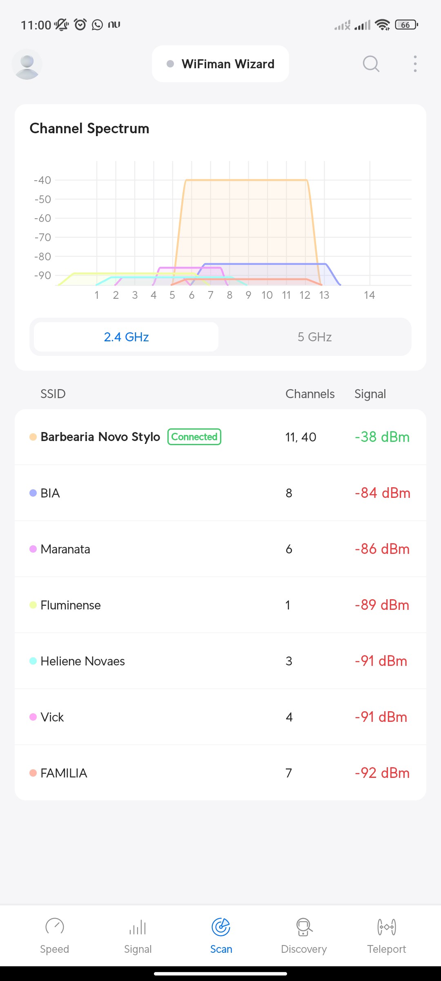Screen dimensions: 441x981
Task: Tap the profile avatar icon
Action: [x=27, y=65]
